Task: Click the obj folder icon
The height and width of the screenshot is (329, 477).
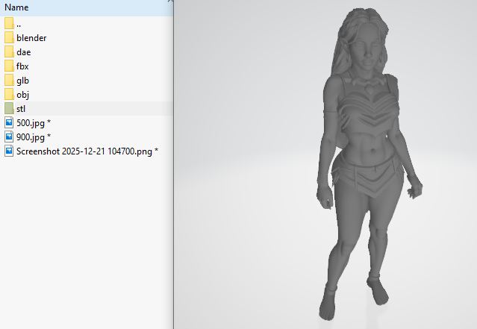Action: 9,94
